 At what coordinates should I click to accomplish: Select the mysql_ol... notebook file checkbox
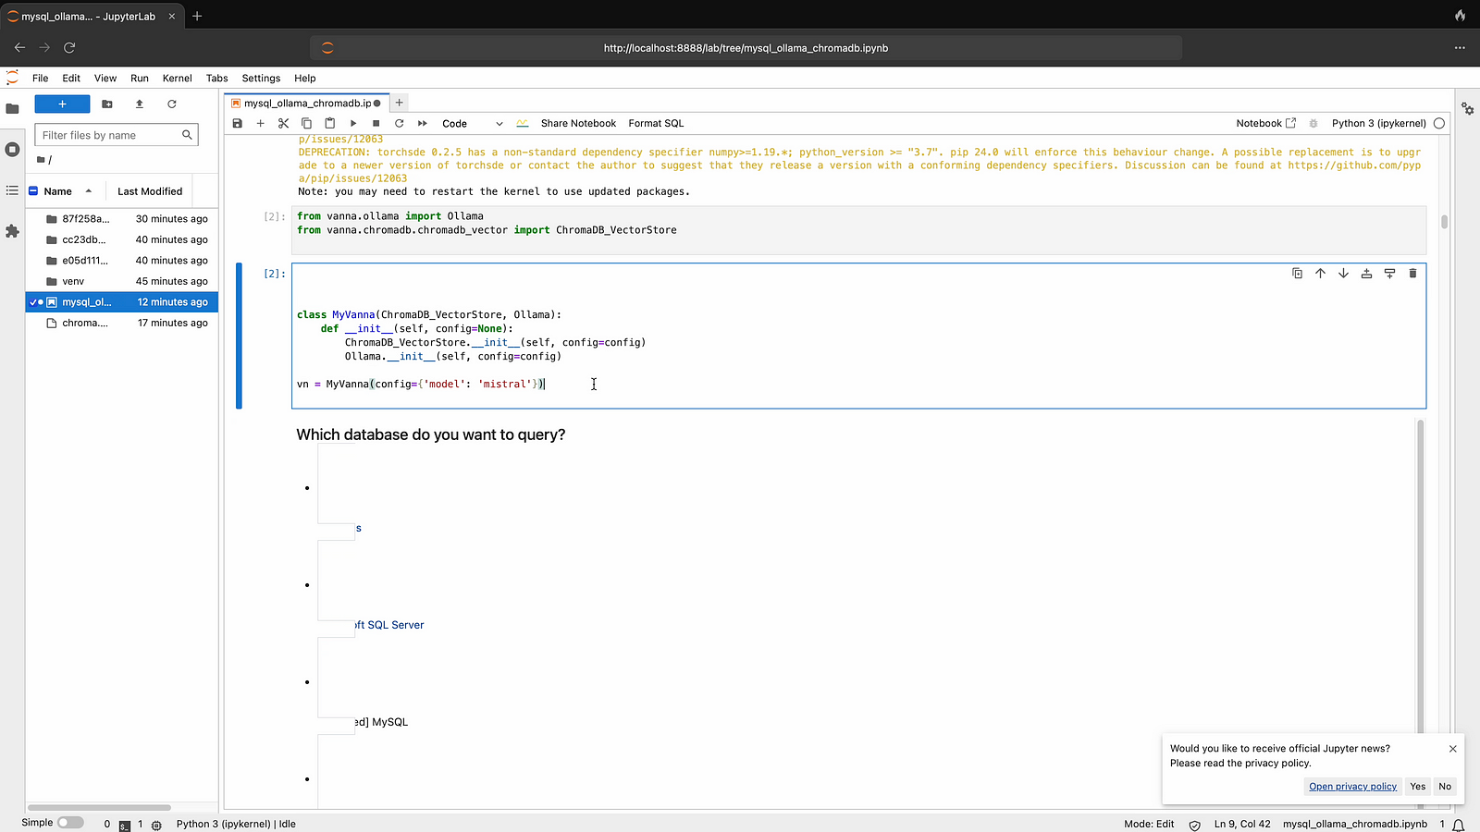(33, 302)
